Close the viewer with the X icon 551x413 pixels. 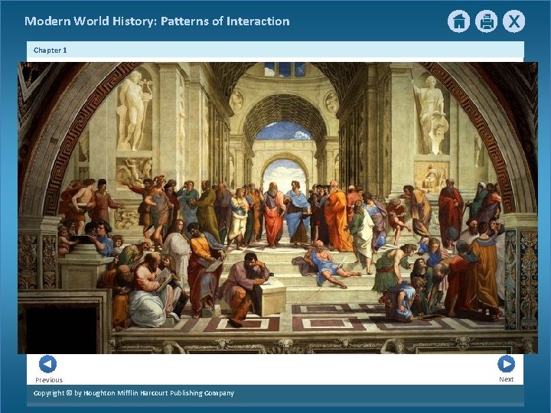[x=514, y=21]
